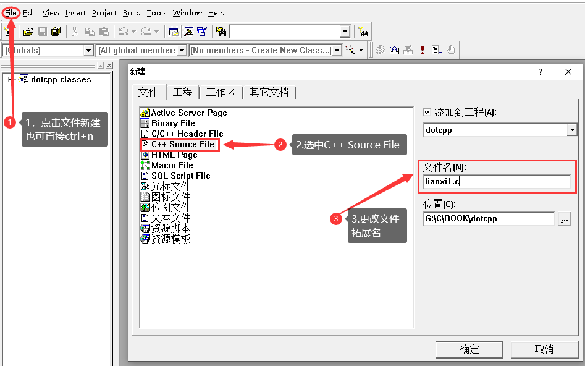Open the Build menu

coord(132,12)
